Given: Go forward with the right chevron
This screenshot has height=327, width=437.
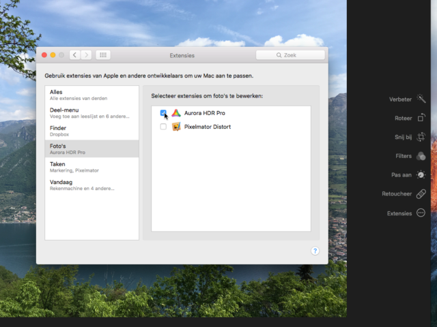Looking at the screenshot, I should click(87, 54).
